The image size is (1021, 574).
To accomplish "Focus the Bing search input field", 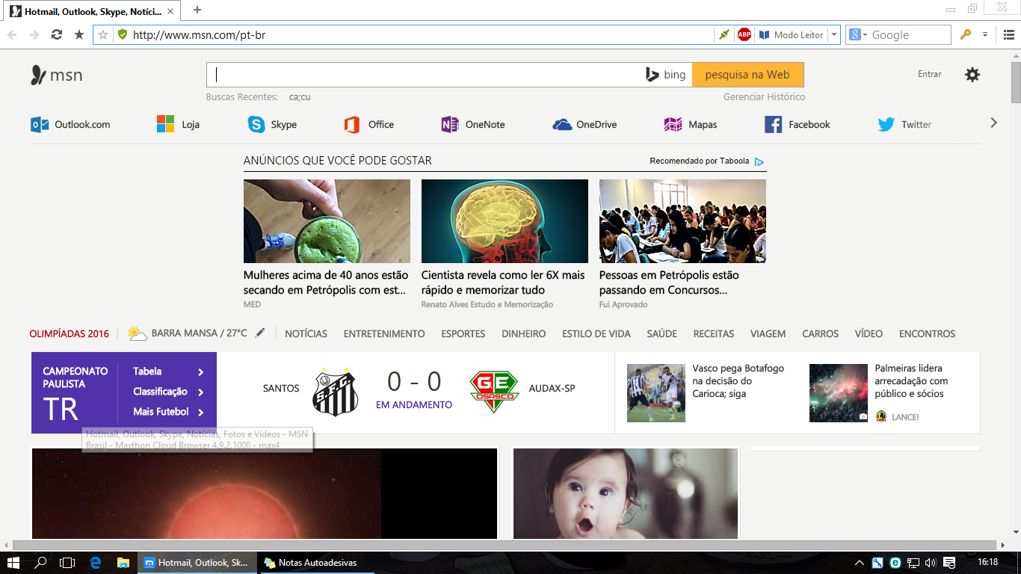I will [x=425, y=75].
